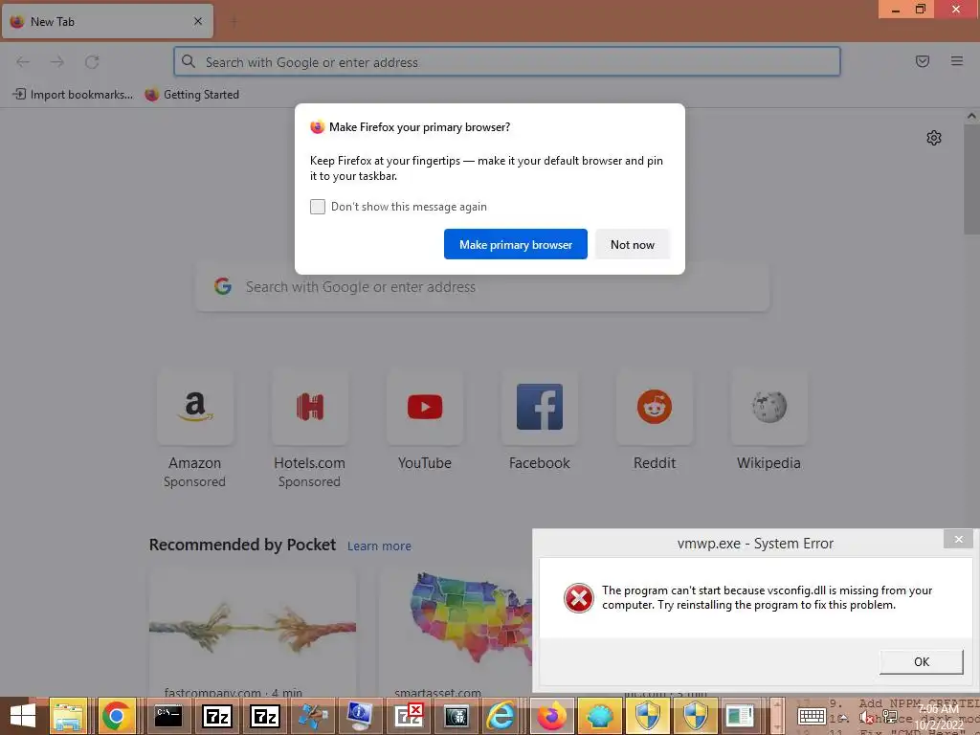Click OK in vmwp.exe System Error
This screenshot has height=735, width=980.
pos(922,662)
